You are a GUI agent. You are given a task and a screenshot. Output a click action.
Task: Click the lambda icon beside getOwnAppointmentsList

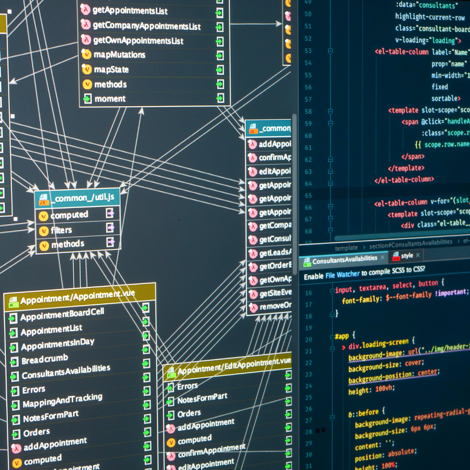(x=86, y=40)
